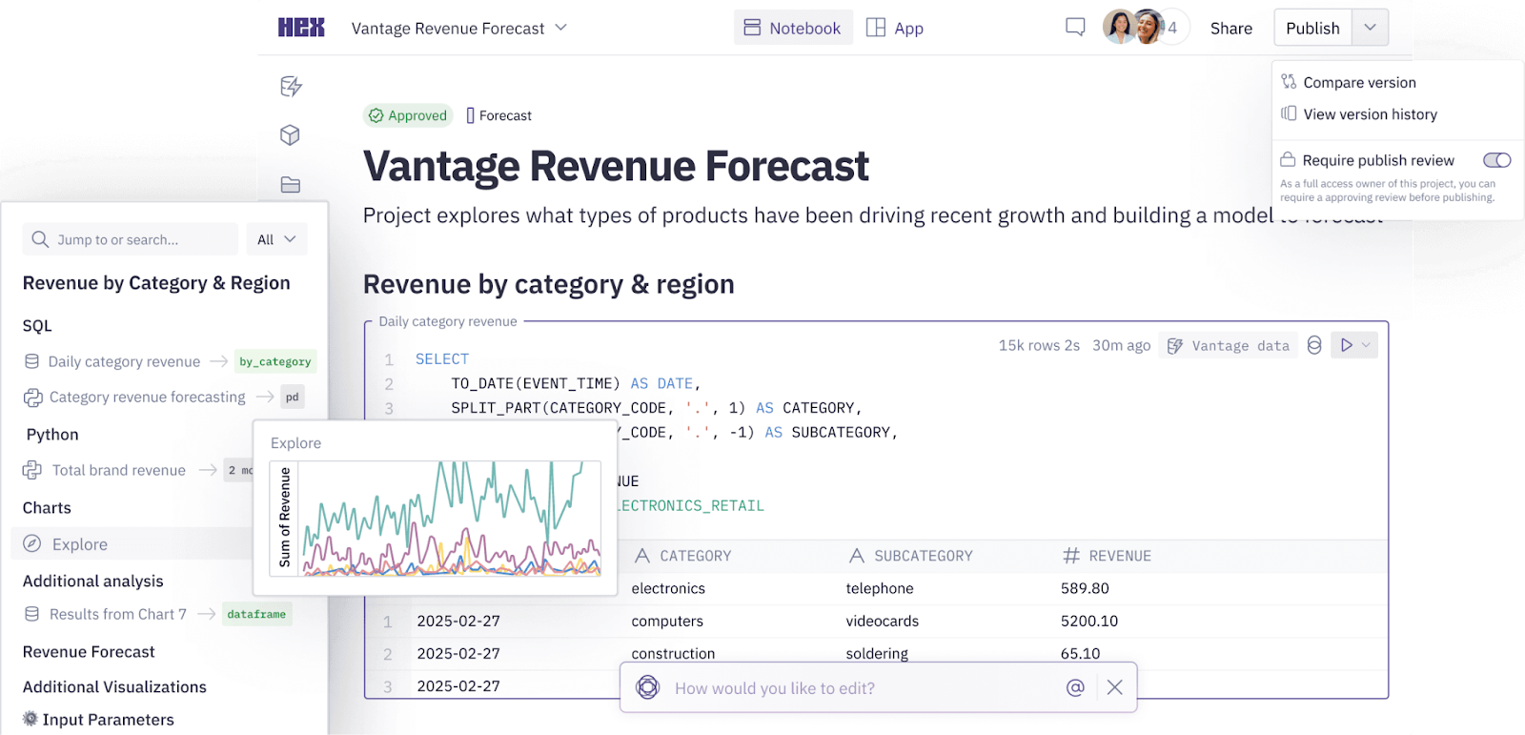
Task: Click the collaborator avatars
Action: tap(1134, 27)
